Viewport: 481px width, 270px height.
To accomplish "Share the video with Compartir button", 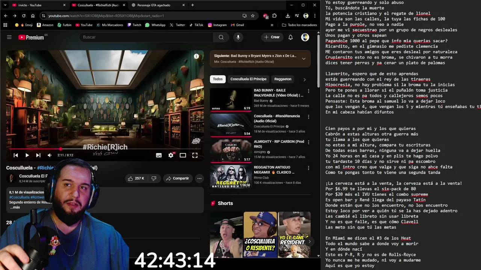I will click(178, 178).
